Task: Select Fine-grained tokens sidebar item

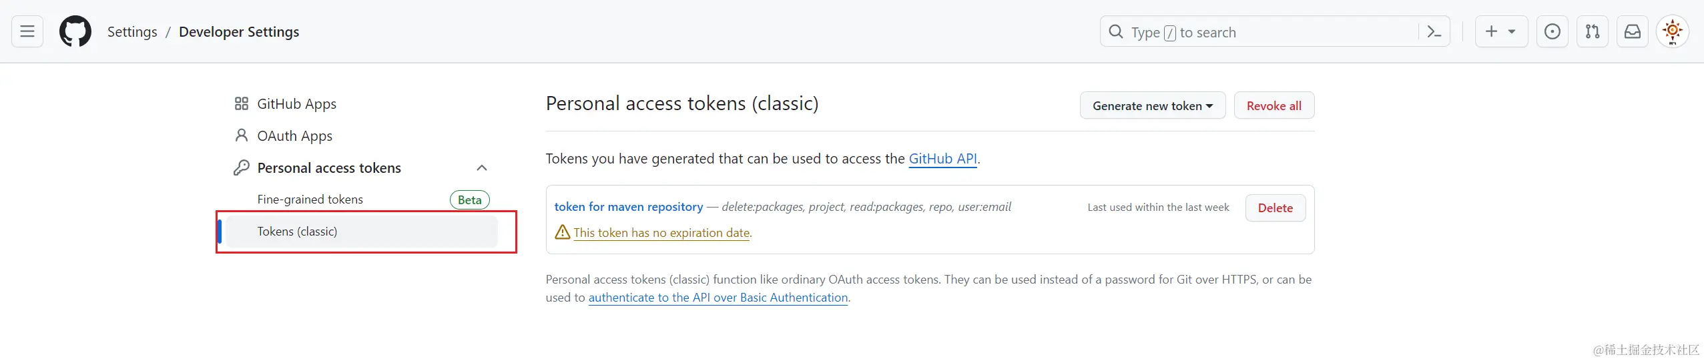Action: (x=310, y=200)
